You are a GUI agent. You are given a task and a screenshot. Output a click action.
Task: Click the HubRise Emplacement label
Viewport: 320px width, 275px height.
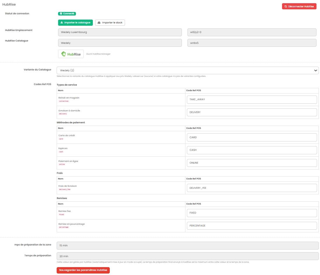(x=19, y=30)
